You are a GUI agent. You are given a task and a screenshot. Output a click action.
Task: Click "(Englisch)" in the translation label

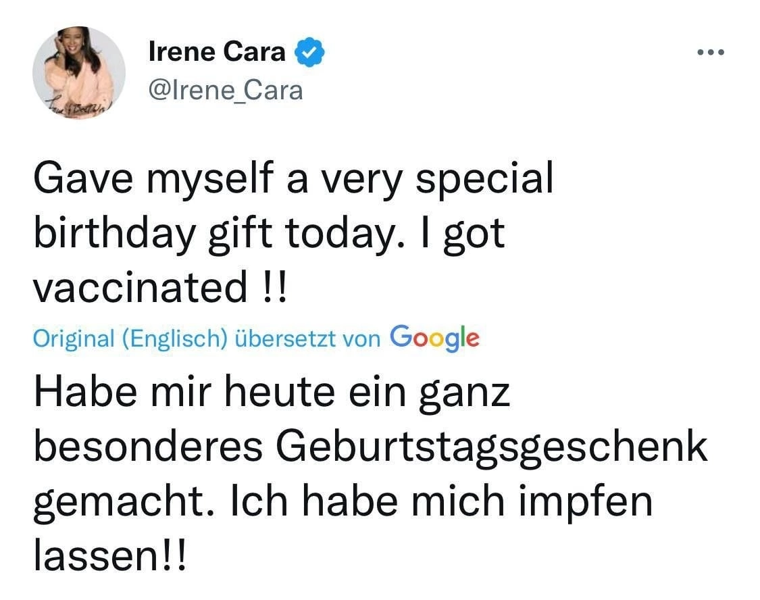[174, 339]
